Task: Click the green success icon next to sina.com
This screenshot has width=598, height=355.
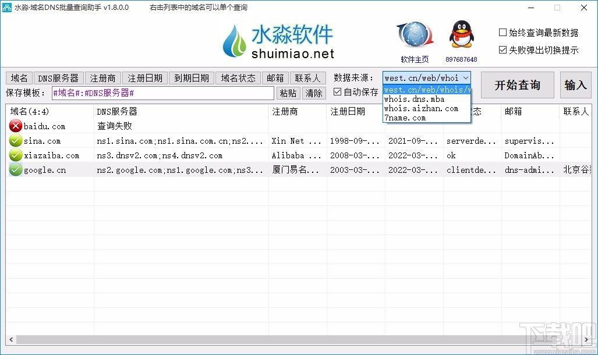Action: [15, 140]
